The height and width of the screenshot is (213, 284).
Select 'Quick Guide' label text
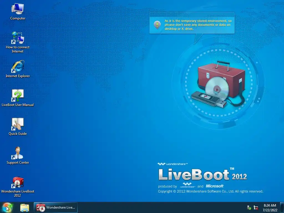17,134
